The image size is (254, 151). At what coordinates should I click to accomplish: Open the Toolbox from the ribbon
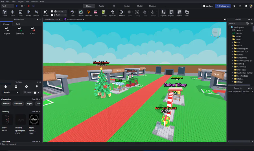point(179,13)
